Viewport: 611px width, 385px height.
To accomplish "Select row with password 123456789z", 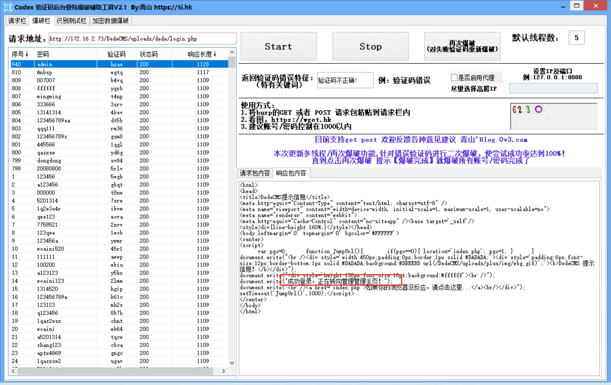I will (x=120, y=136).
